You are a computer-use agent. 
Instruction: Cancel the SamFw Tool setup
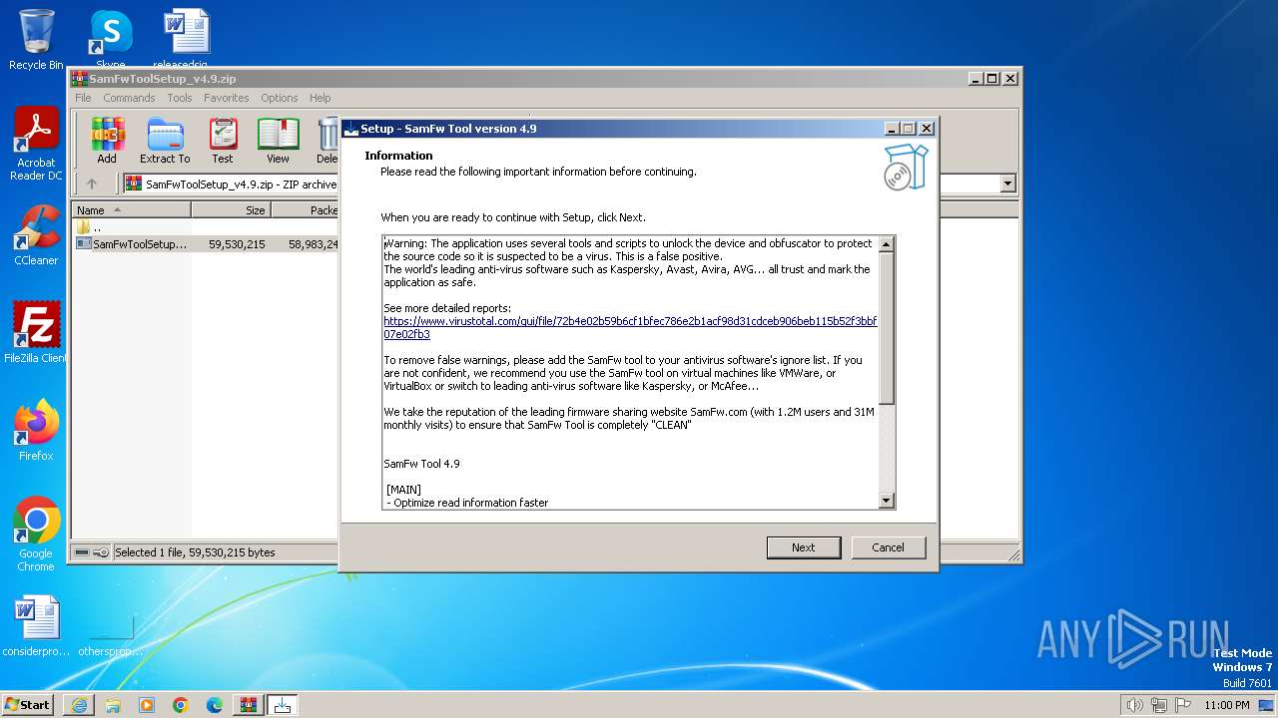(x=888, y=547)
